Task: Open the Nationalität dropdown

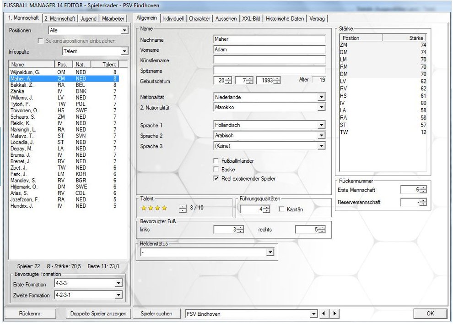Action: point(321,97)
